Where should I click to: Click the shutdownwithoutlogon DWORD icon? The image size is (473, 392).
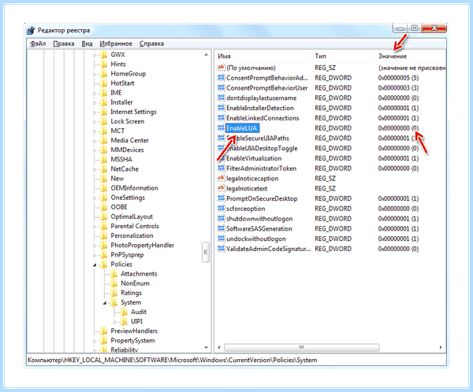tap(221, 219)
